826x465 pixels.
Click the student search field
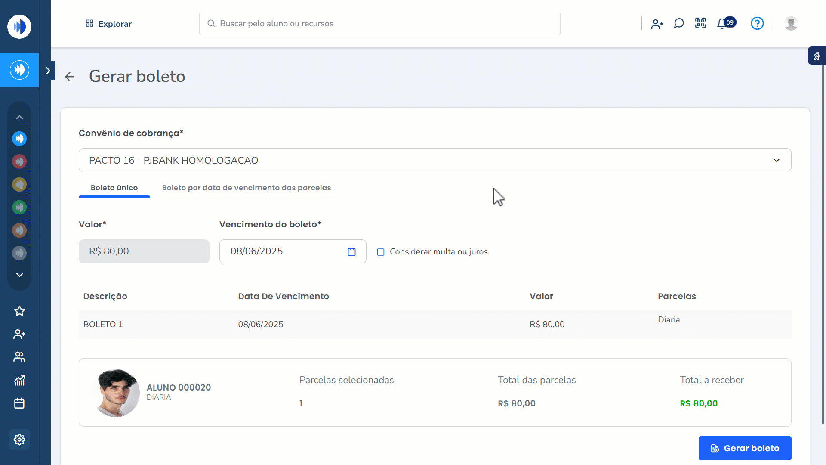click(x=379, y=24)
